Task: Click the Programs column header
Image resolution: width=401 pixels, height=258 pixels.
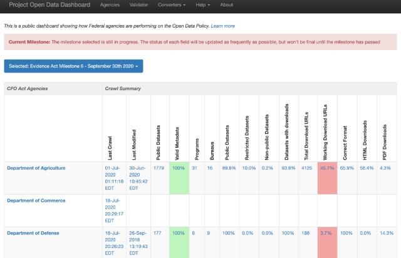Action: click(197, 149)
